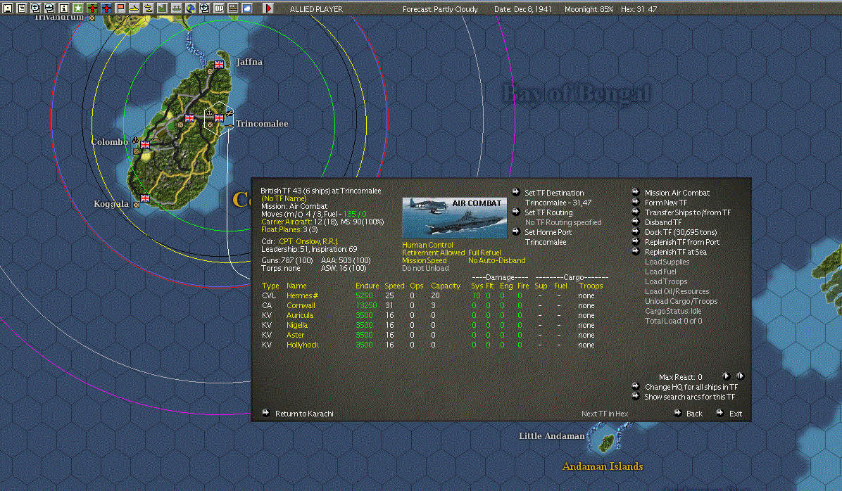Change mission via Mission: Air Combat option

tap(677, 193)
